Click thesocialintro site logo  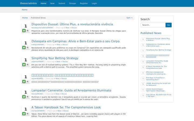tap(28, 3)
